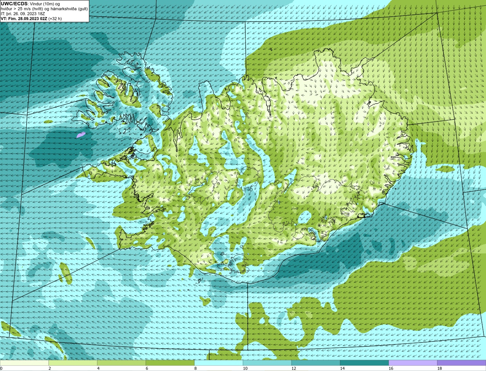Click the 'UWC/ECDS: Vindur (10m) og' title line
This screenshot has height=371, width=486.
point(30,3)
